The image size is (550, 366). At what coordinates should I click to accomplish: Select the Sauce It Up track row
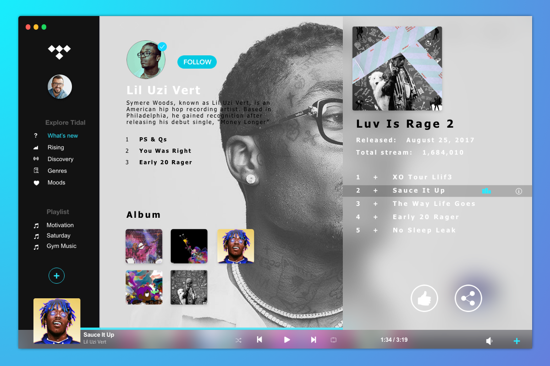(x=438, y=191)
